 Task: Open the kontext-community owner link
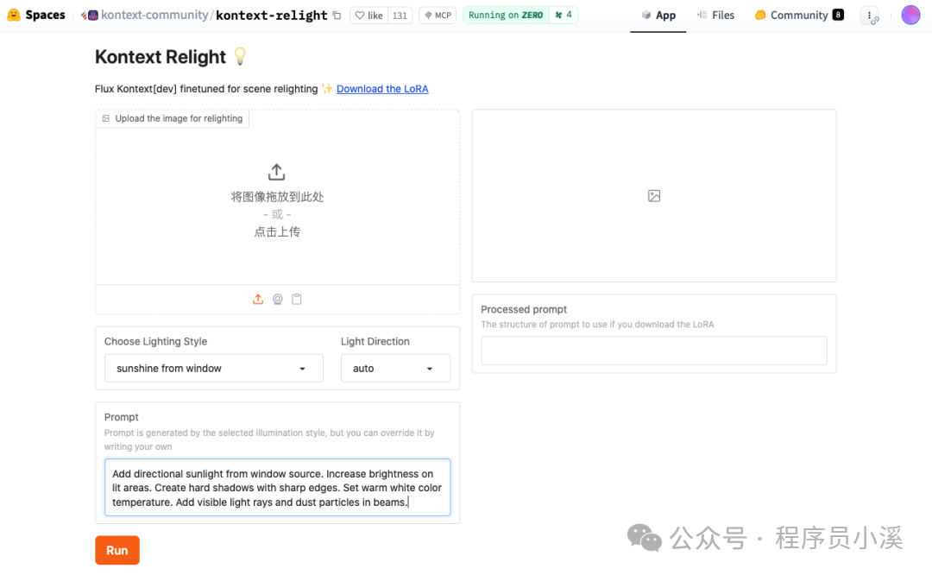(154, 16)
